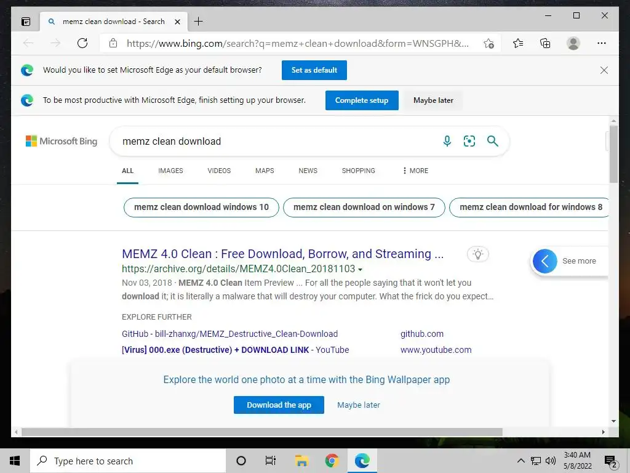630x473 pixels.
Task: Select suggestion memz clean download for windows 8
Action: coord(528,207)
